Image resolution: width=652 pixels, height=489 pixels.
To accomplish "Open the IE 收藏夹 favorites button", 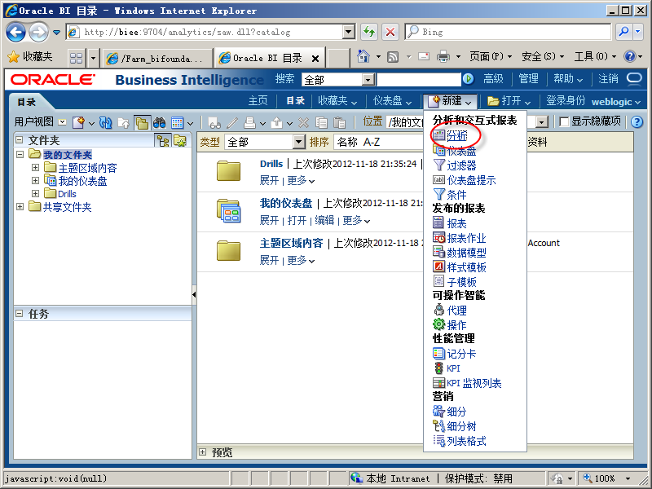I will [x=30, y=56].
